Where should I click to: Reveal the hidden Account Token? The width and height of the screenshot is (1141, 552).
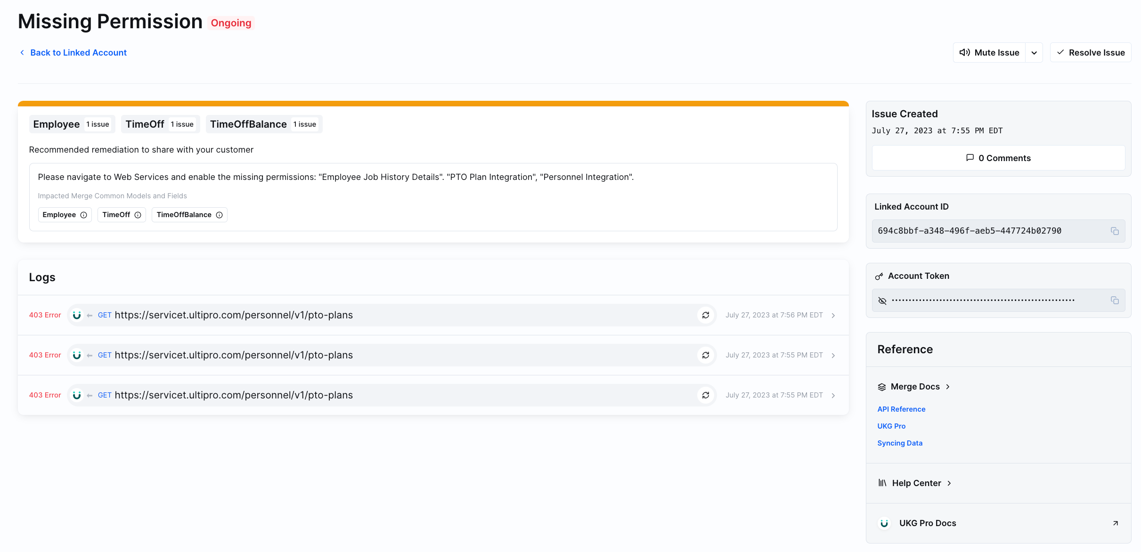pos(882,300)
